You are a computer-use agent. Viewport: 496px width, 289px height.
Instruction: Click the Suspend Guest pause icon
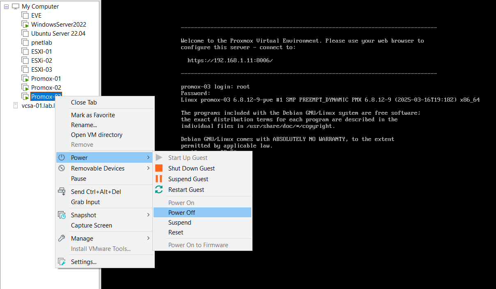click(159, 179)
